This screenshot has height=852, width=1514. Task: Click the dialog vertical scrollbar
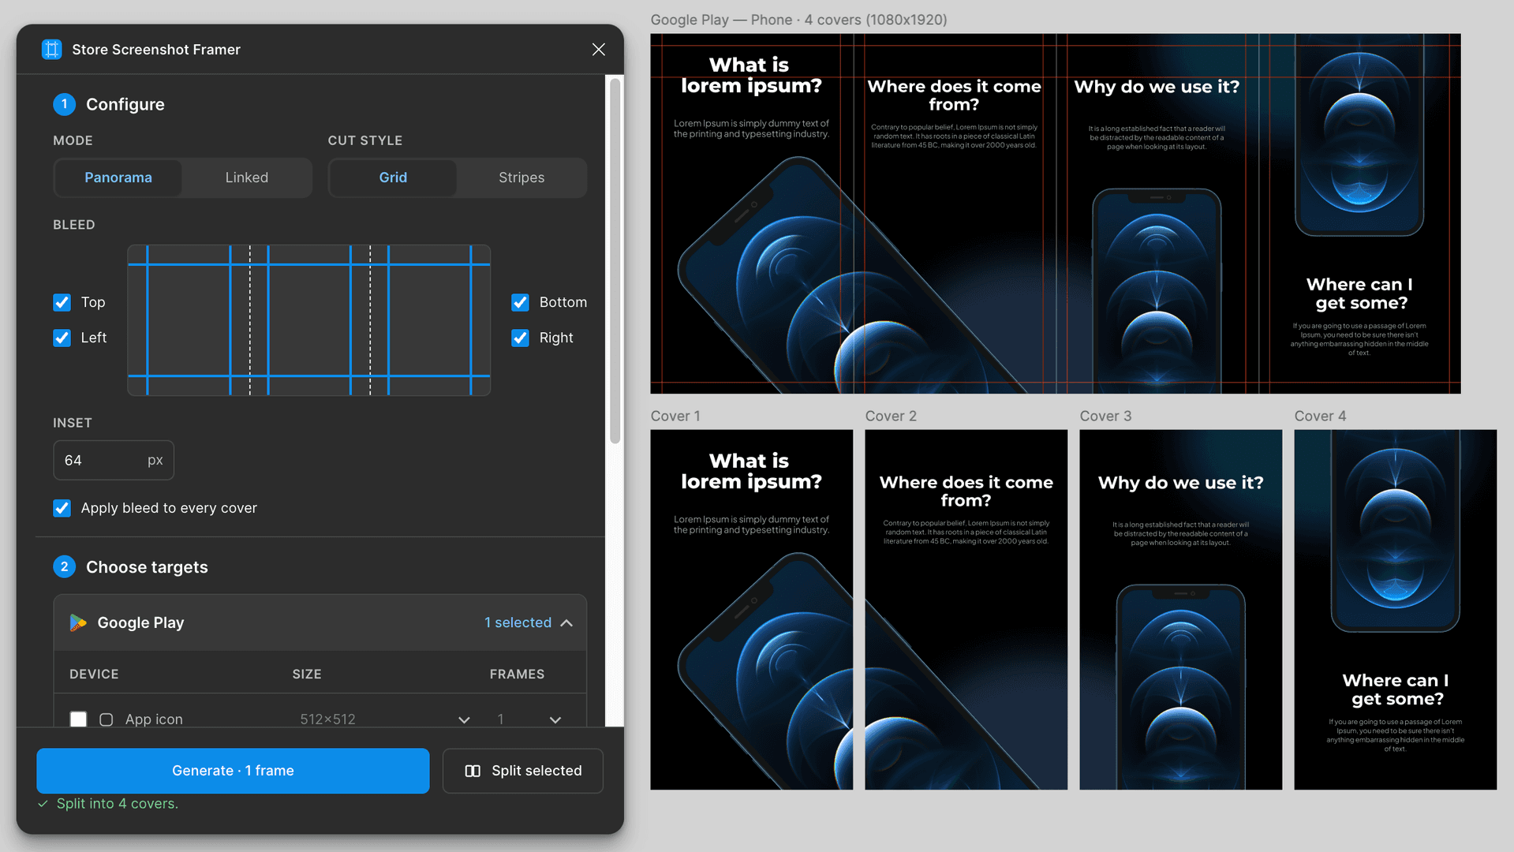(x=615, y=260)
